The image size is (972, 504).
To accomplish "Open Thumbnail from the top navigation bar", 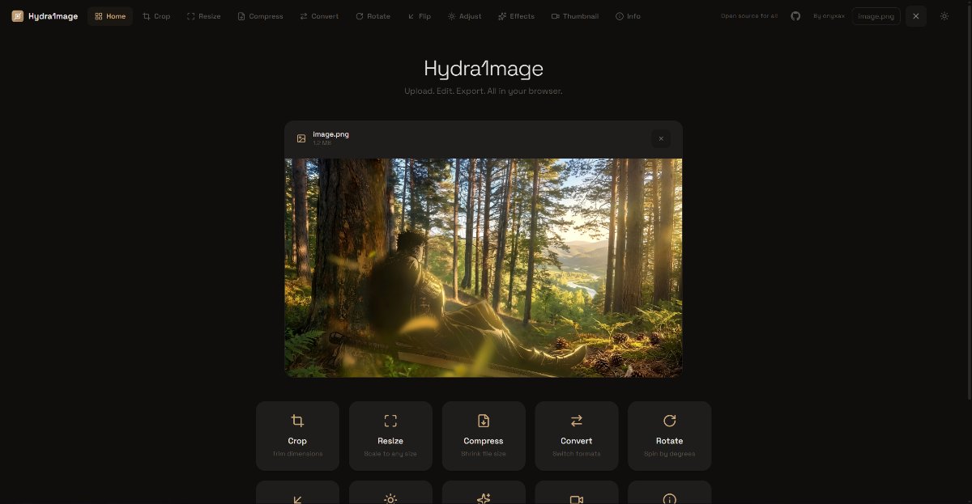I will 574,16.
